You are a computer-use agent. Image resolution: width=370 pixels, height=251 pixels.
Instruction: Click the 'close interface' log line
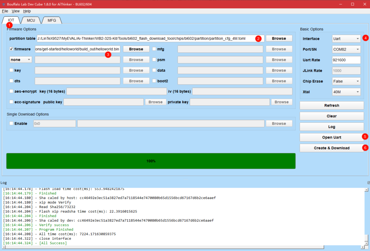37,239
